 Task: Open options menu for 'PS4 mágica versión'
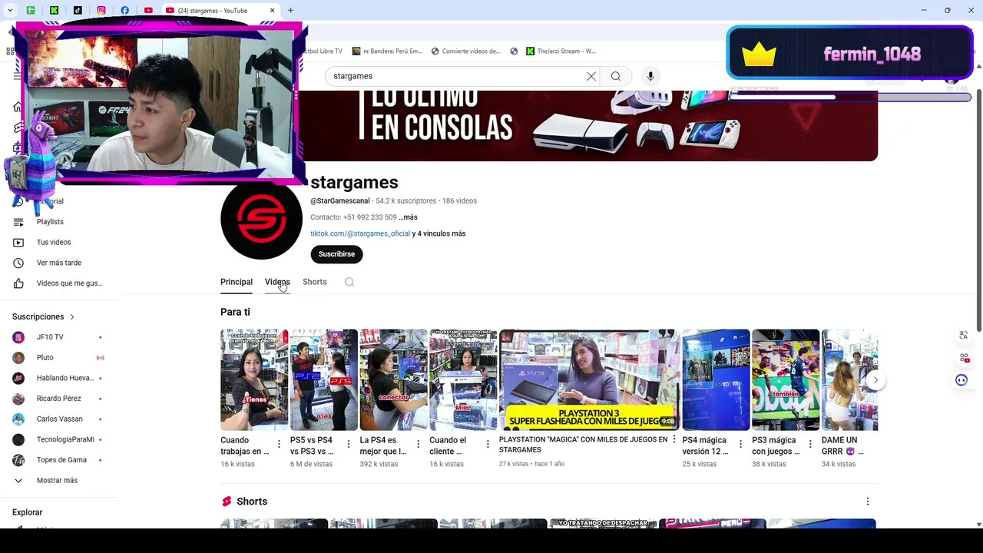pos(740,444)
